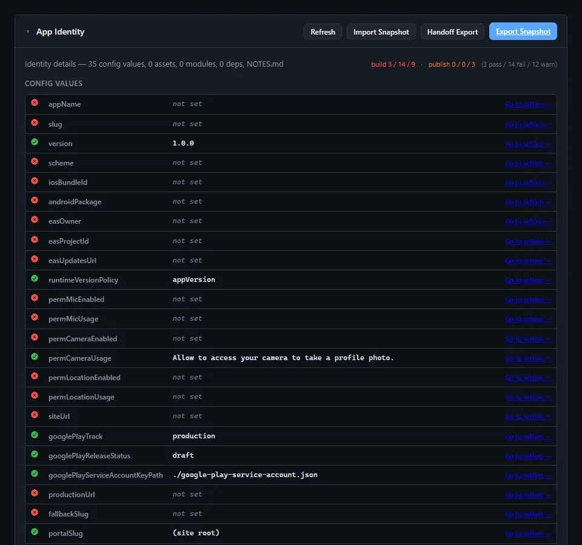
Task: Click the red fail icon for slug
Action: point(35,122)
